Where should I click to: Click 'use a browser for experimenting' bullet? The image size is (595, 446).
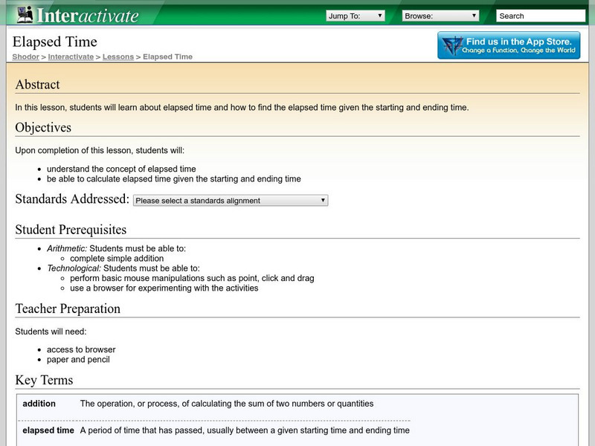point(164,288)
